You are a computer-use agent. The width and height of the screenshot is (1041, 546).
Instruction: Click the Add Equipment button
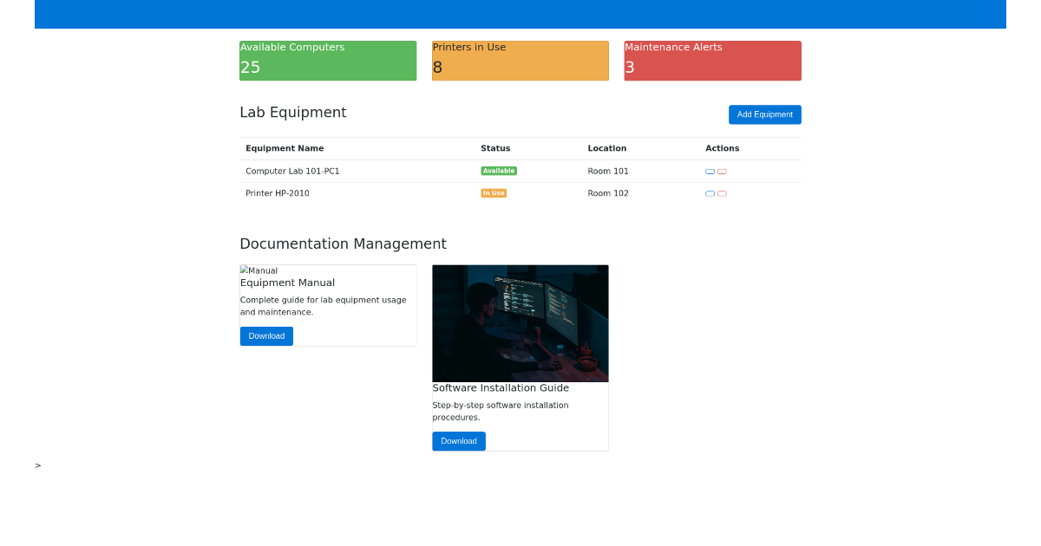pos(764,114)
